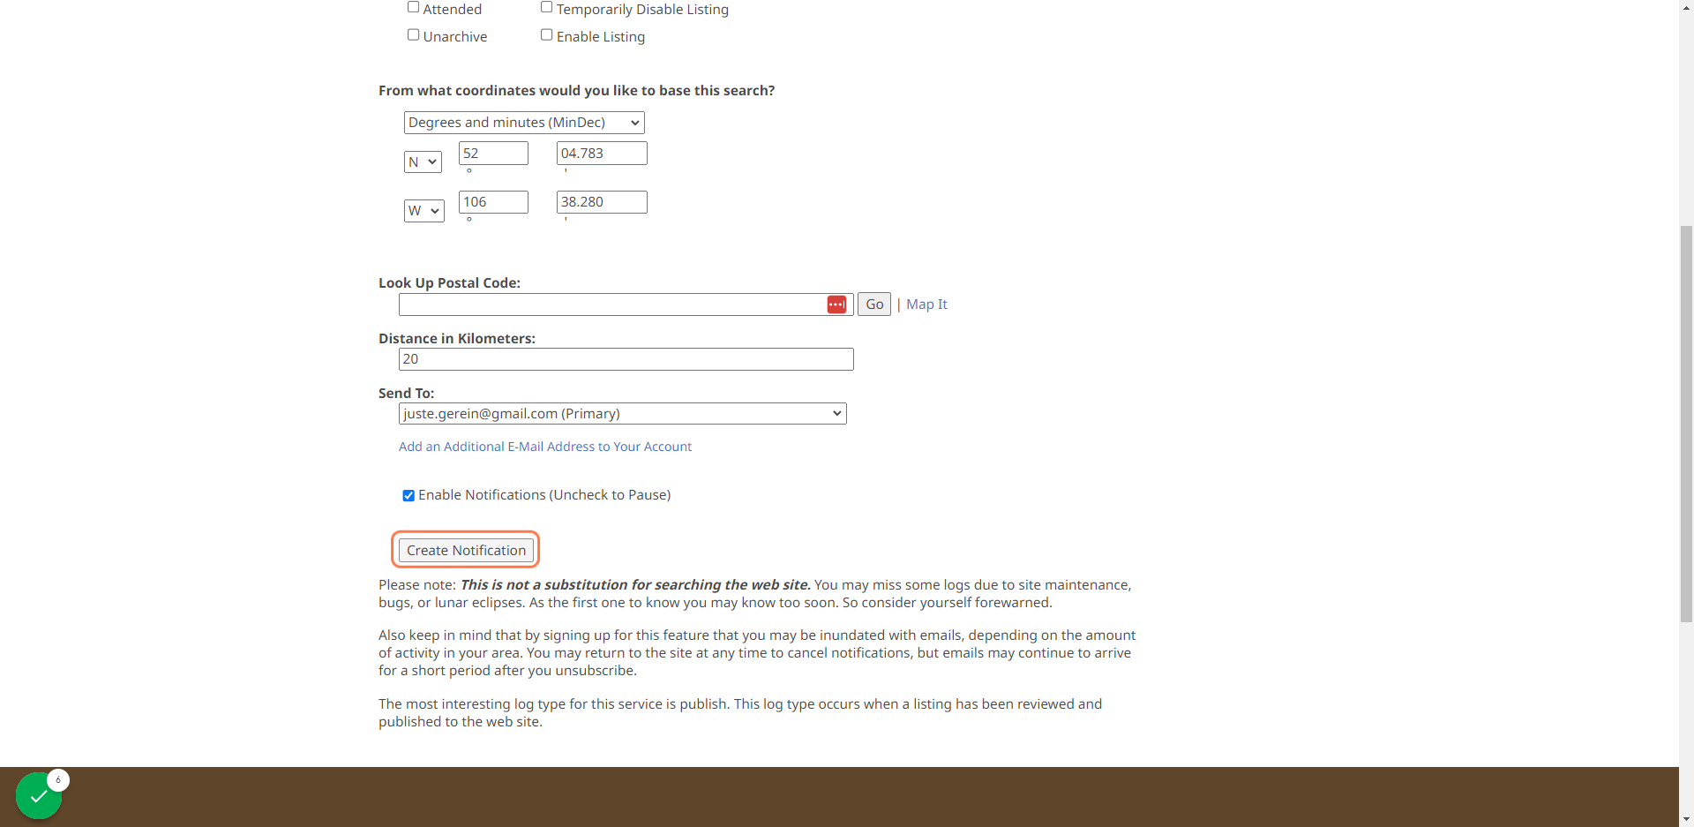The height and width of the screenshot is (827, 1694).
Task: Check the Attended checkbox
Action: pyautogui.click(x=413, y=7)
